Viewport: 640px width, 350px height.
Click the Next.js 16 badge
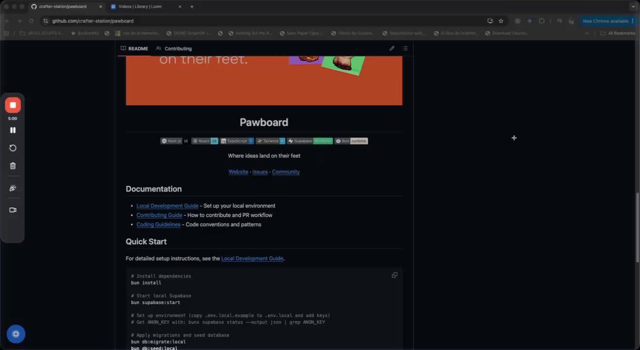tap(174, 141)
